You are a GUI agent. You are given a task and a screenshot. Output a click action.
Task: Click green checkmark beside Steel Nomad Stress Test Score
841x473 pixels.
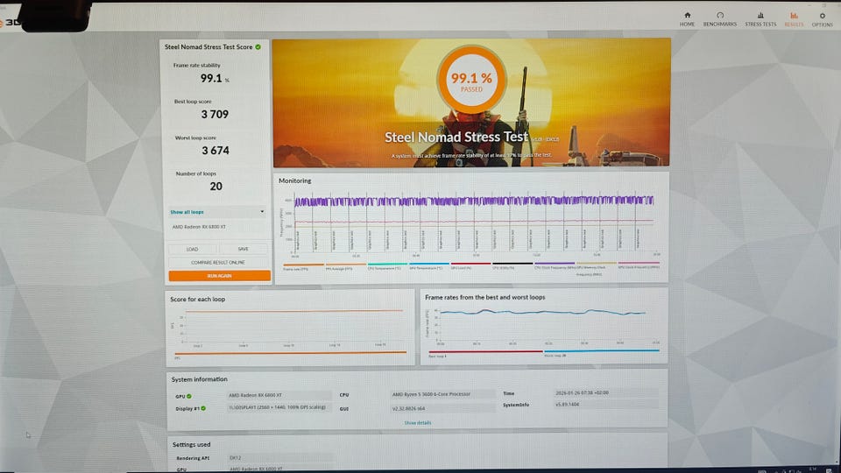coord(258,46)
